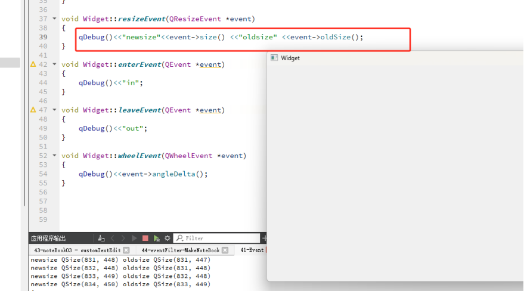Click the leaveEvent function name
524x291 pixels.
coord(139,110)
